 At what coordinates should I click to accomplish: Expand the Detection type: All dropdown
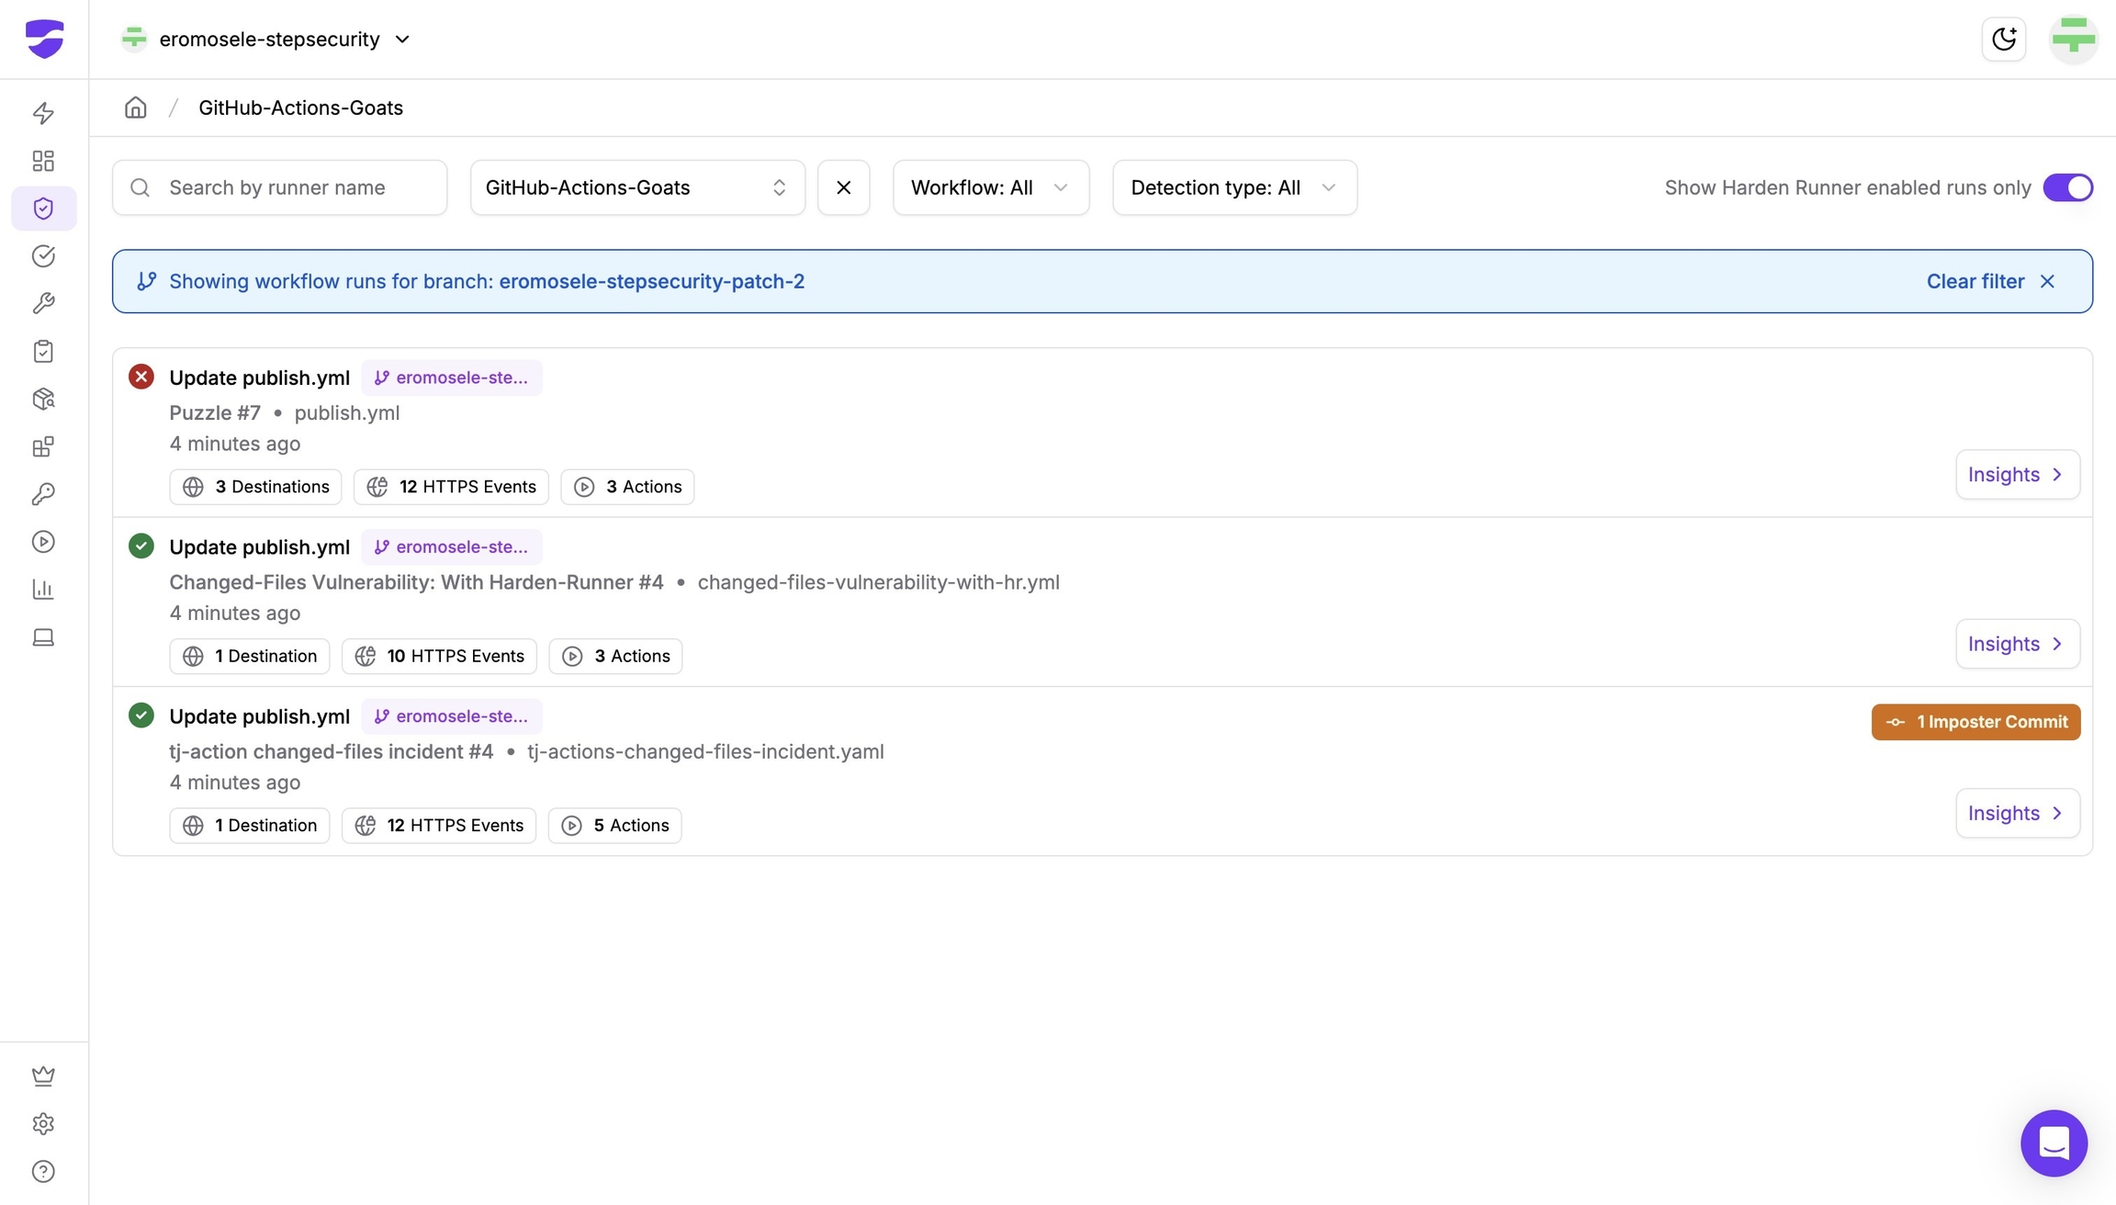click(x=1233, y=187)
